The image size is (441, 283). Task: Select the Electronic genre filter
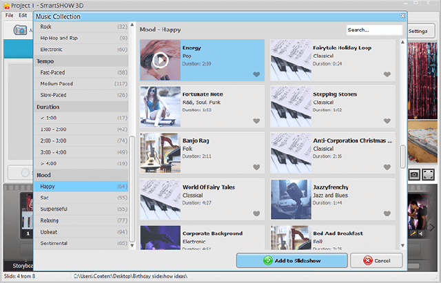[x=81, y=50]
